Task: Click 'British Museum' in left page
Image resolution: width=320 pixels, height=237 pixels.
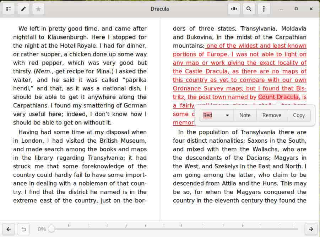Action: (123, 141)
